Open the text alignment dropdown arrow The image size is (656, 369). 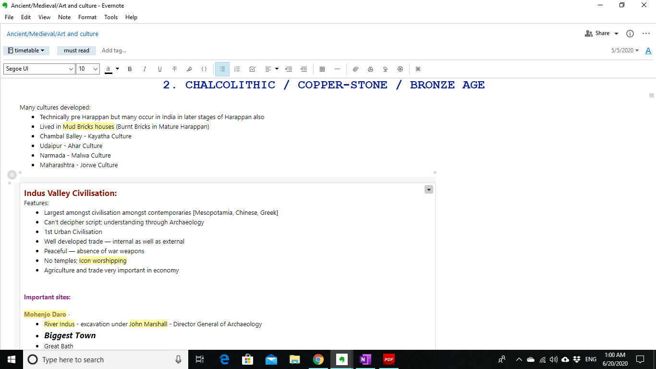(x=277, y=69)
